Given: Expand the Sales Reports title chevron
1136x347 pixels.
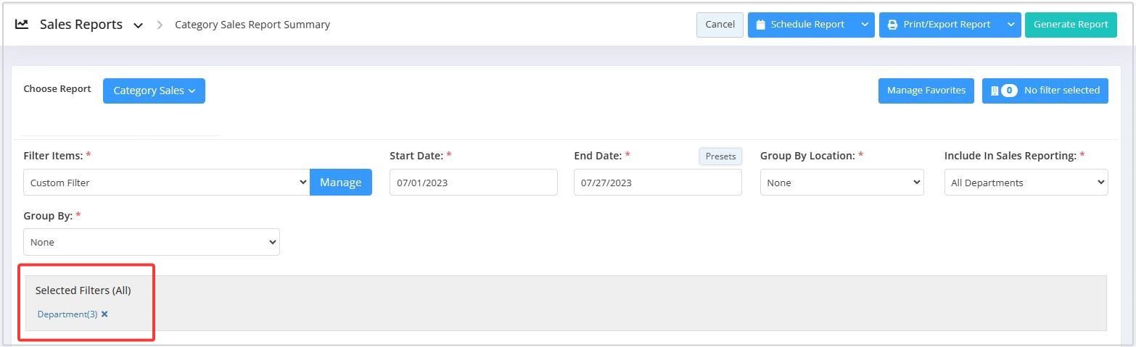Looking at the screenshot, I should 138,25.
